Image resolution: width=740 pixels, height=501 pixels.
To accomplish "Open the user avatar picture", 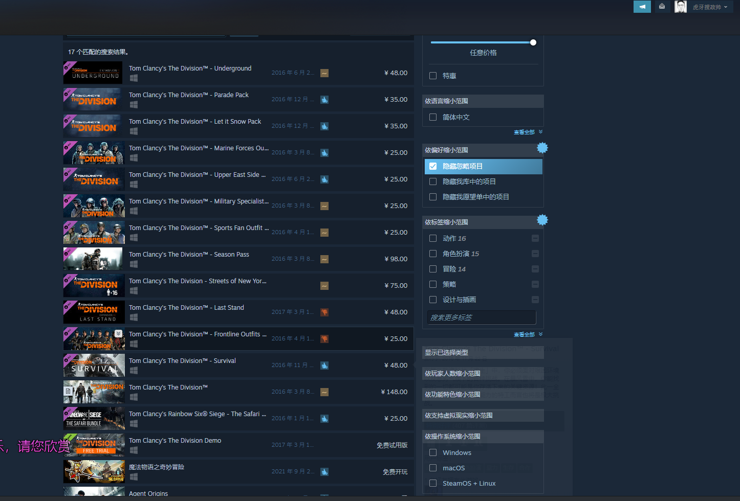I will pos(680,6).
